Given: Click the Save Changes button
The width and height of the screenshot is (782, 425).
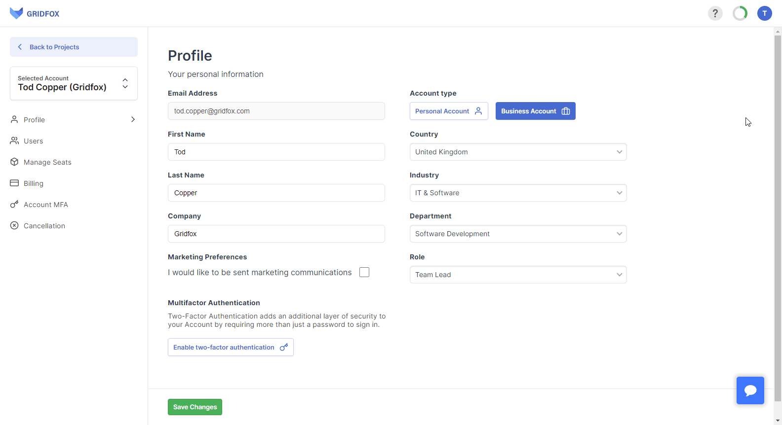Looking at the screenshot, I should click(x=195, y=407).
